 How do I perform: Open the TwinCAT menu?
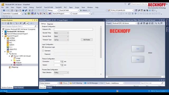39,7
